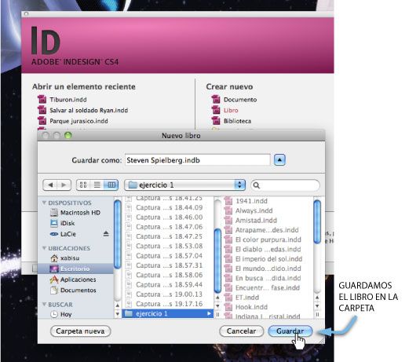This screenshot has height=362, width=409.
Task: Click the right column scrollbar thumb
Action: [x=317, y=221]
